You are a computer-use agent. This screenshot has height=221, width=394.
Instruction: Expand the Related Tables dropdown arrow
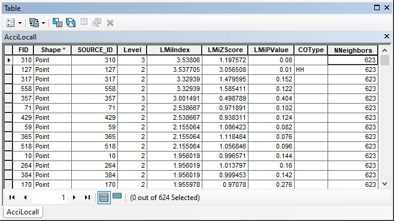tap(44, 23)
